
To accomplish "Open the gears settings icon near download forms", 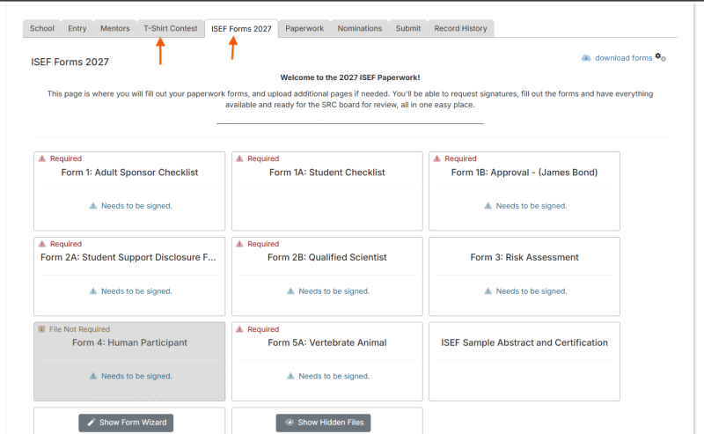I will 661,57.
